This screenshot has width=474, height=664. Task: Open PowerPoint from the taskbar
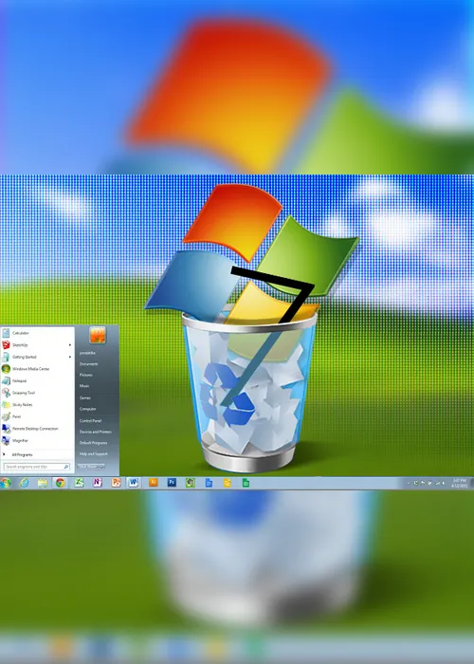click(116, 482)
